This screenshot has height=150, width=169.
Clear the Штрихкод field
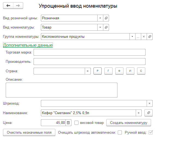pos(149,104)
